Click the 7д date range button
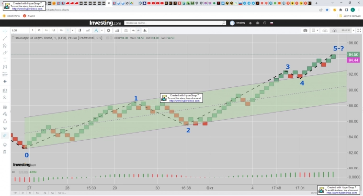The height and width of the screenshot is (196, 363). (x=45, y=193)
